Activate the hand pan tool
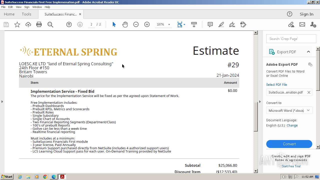Viewport: 320px width, 180px height. [125, 24]
